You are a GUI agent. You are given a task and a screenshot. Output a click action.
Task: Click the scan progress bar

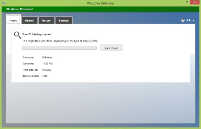(x=59, y=48)
